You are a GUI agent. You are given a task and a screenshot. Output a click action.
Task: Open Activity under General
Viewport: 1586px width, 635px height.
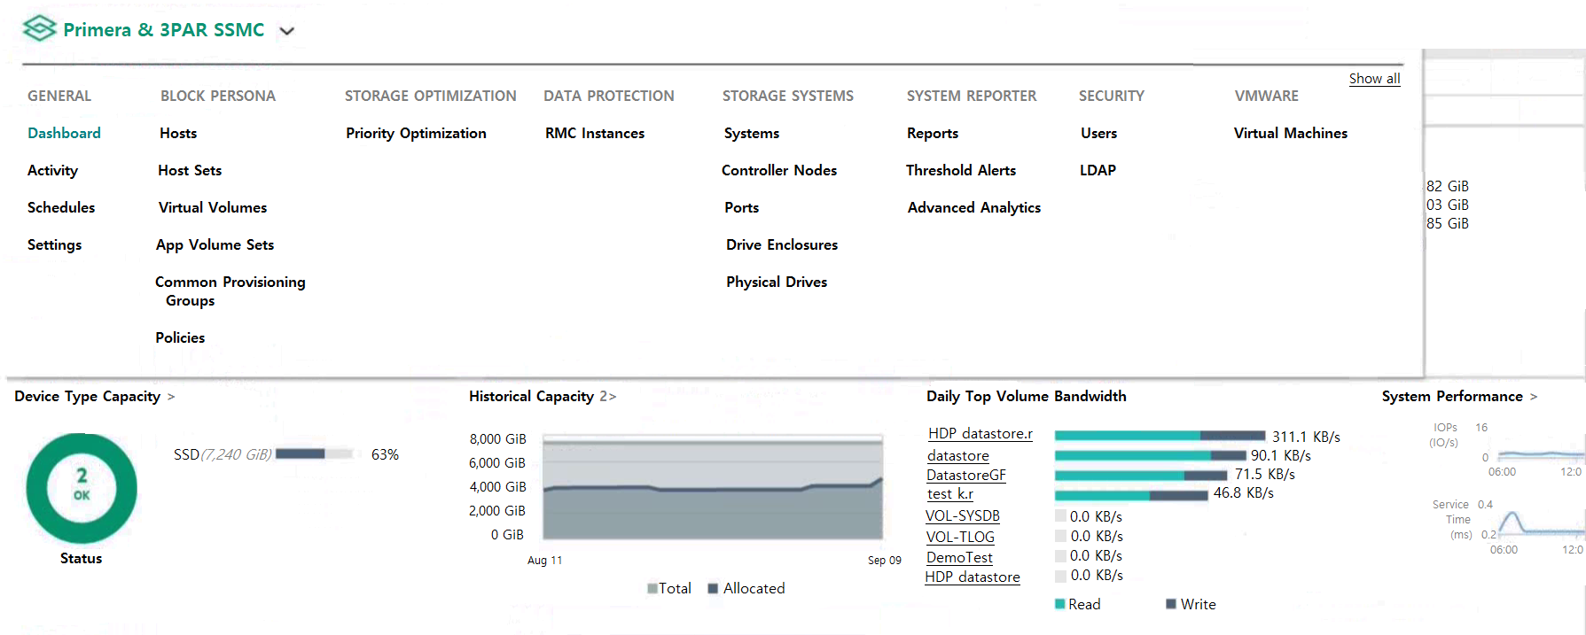[x=52, y=170]
